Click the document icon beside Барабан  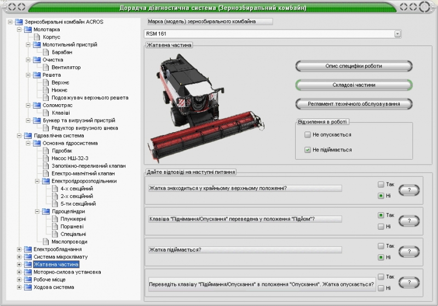(46, 52)
